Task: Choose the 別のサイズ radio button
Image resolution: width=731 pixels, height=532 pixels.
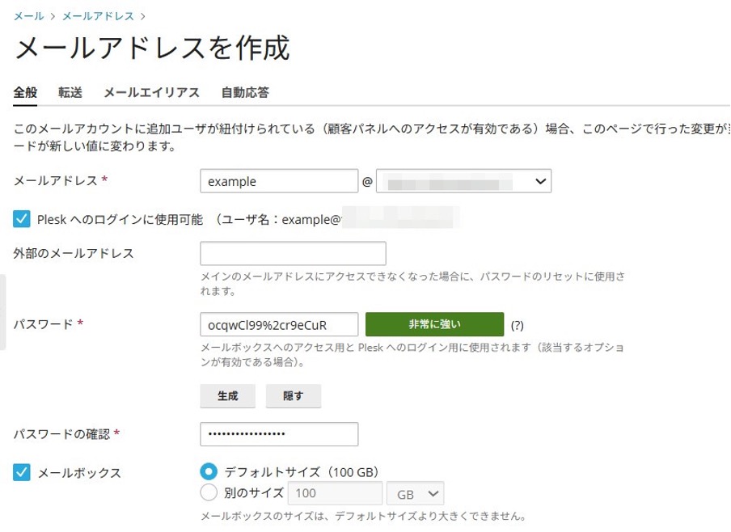Action: pyautogui.click(x=209, y=492)
